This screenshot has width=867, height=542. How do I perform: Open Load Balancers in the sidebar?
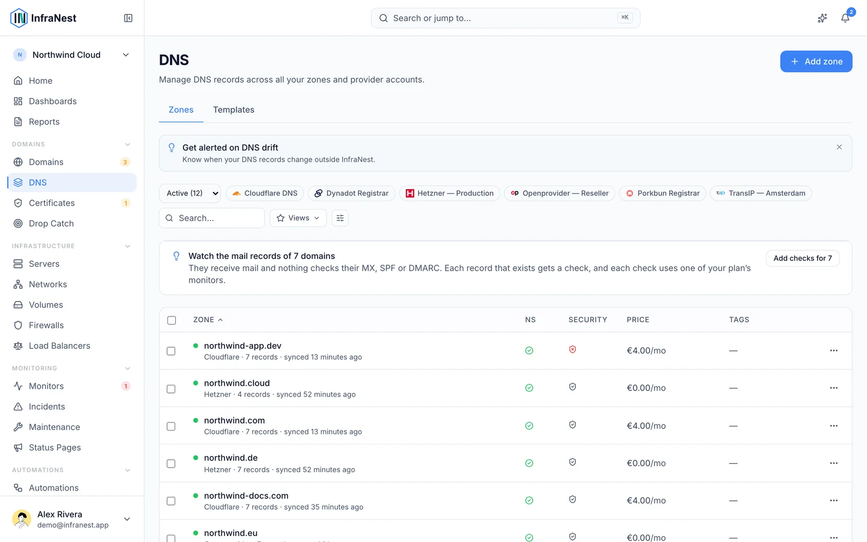click(72, 346)
